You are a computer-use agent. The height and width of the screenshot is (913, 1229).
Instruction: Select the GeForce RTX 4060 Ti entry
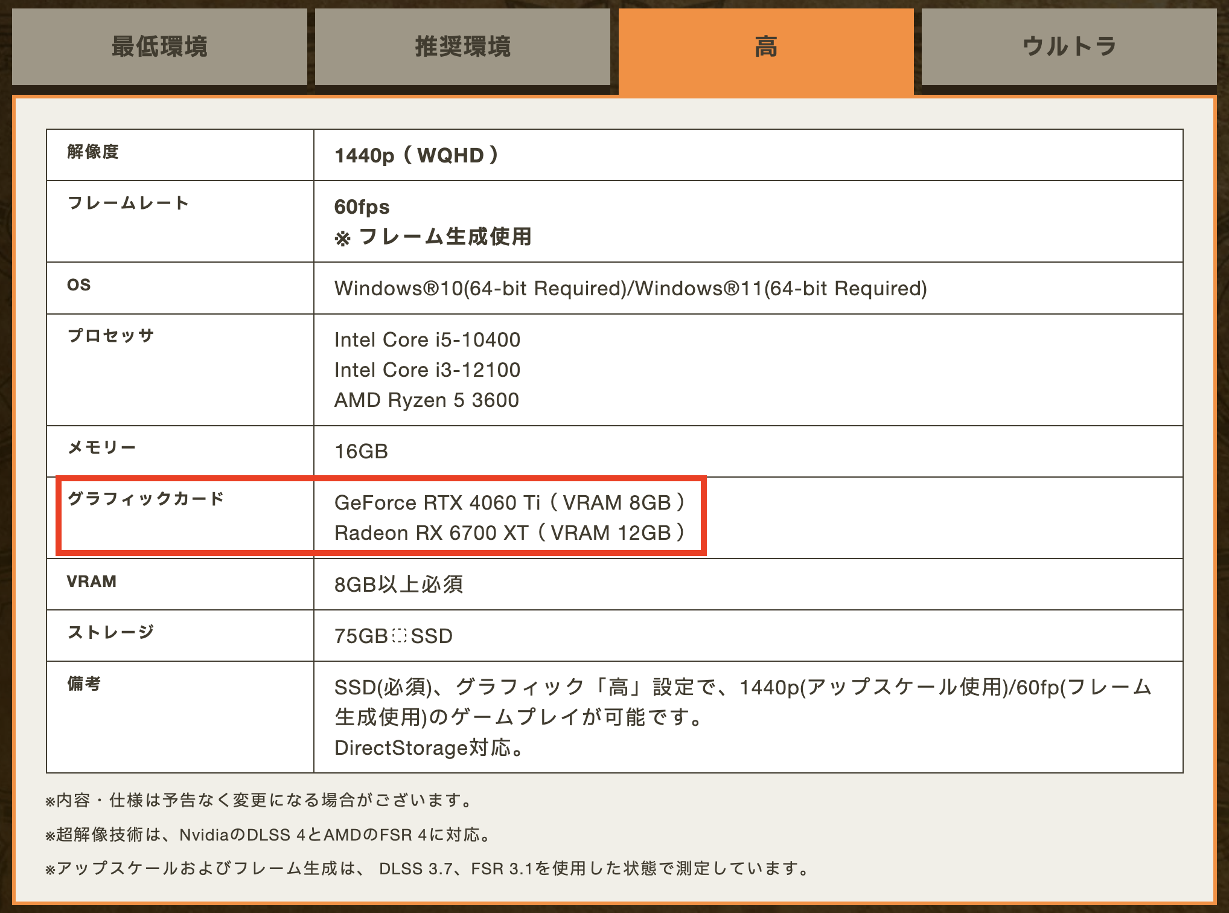tap(510, 502)
